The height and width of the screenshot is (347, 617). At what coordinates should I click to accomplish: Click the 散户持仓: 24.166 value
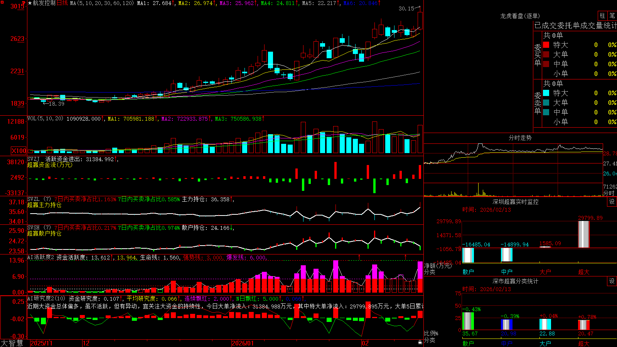tap(206, 228)
